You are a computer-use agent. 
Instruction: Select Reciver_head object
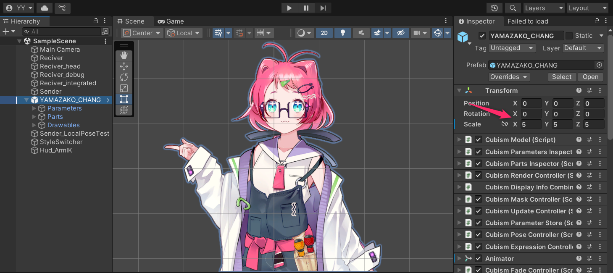(60, 66)
